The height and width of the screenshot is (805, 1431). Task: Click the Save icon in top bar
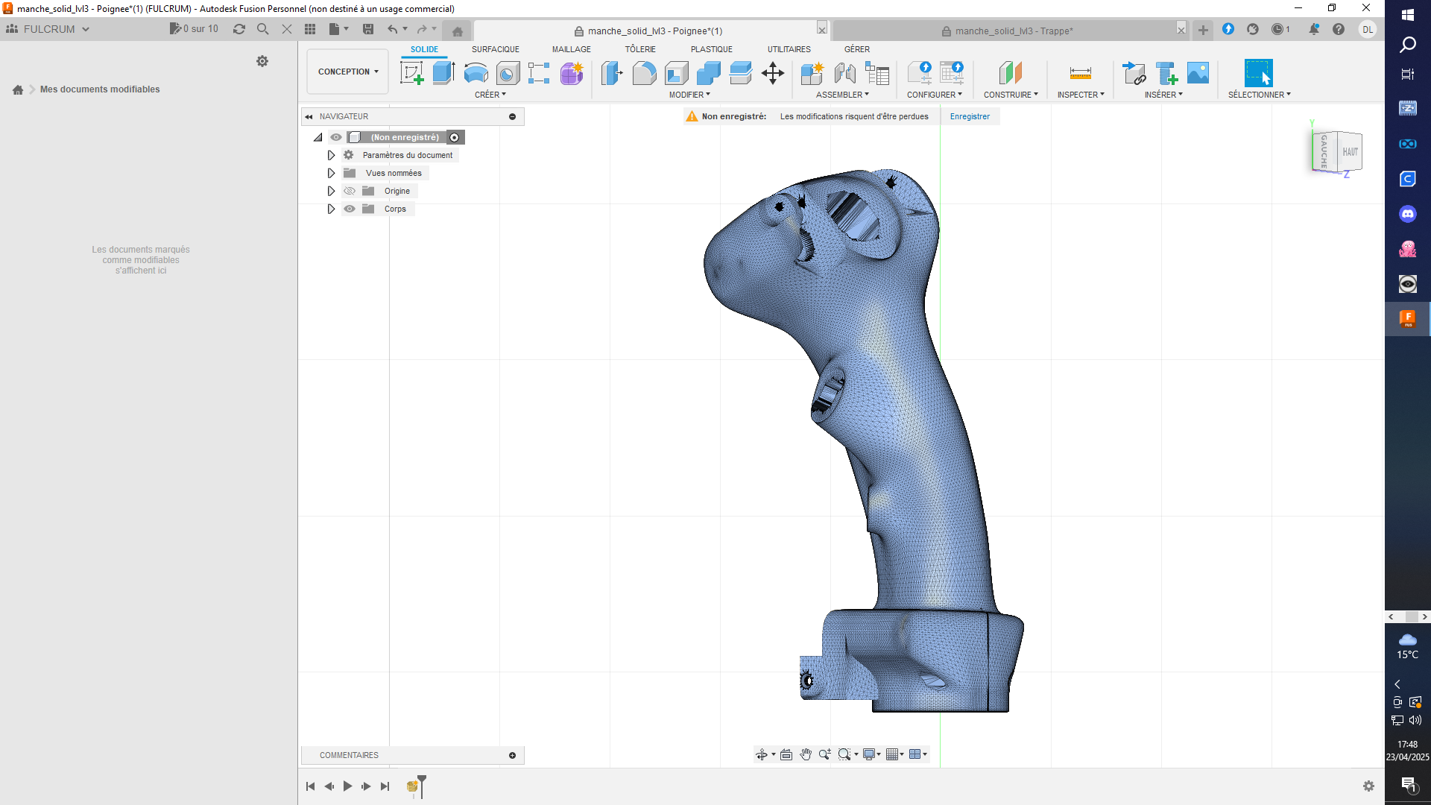[x=367, y=29]
